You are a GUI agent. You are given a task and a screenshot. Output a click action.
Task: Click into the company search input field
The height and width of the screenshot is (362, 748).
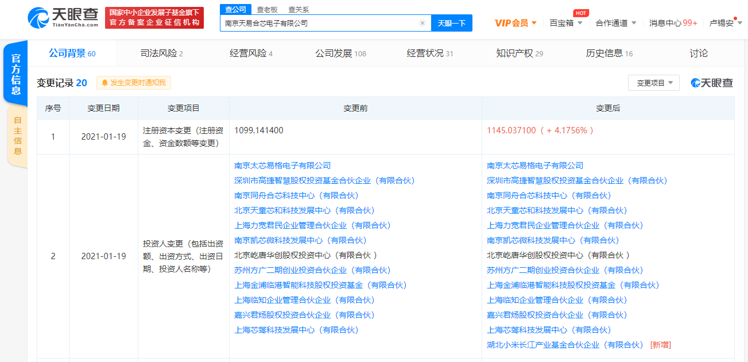pos(319,24)
